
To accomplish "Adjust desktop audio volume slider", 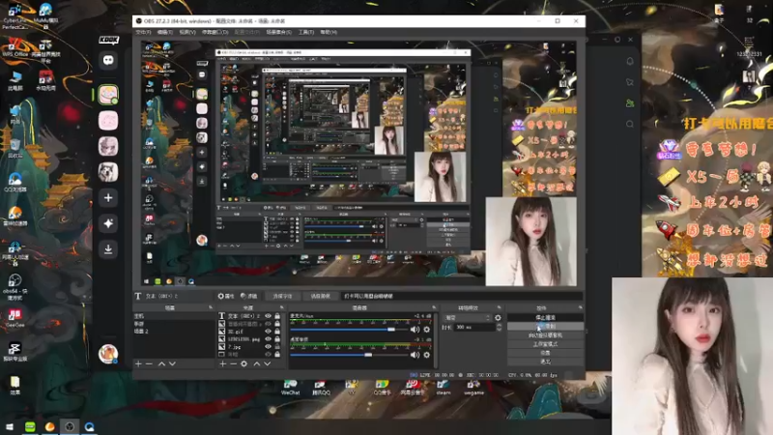I will point(349,355).
